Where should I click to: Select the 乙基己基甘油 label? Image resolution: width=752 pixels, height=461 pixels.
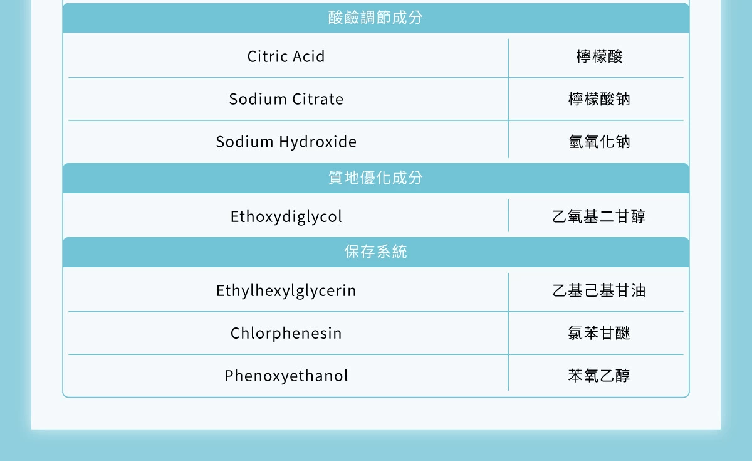click(x=599, y=291)
